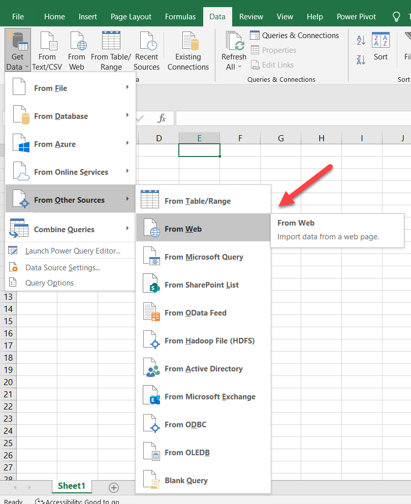Screen dimensions: 411x504
Task: Select column H header
Action: tap(321, 138)
